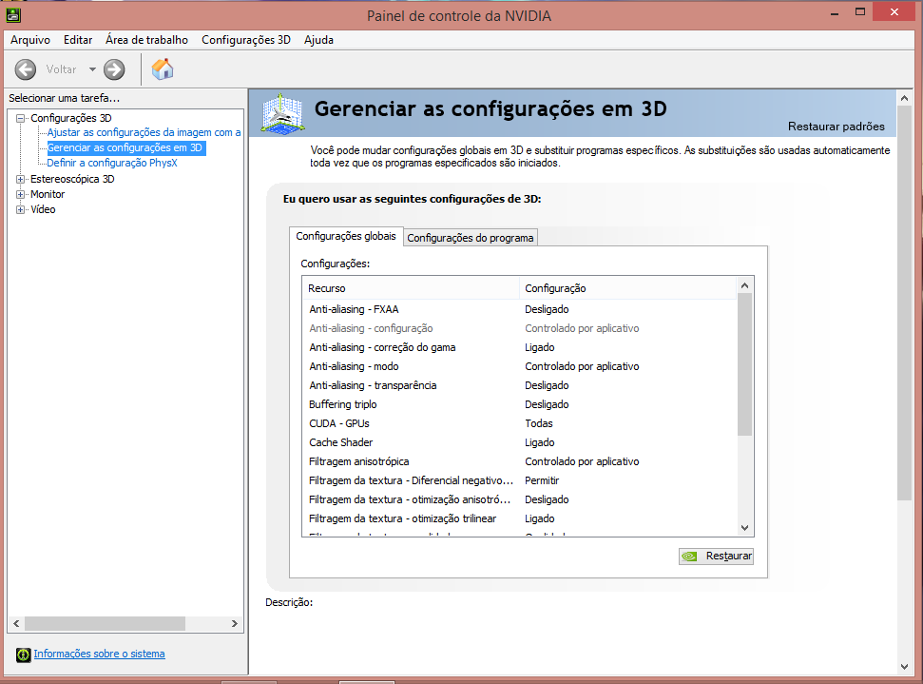This screenshot has height=684, width=923.
Task: Expand the Monitor tree node
Action: point(21,194)
